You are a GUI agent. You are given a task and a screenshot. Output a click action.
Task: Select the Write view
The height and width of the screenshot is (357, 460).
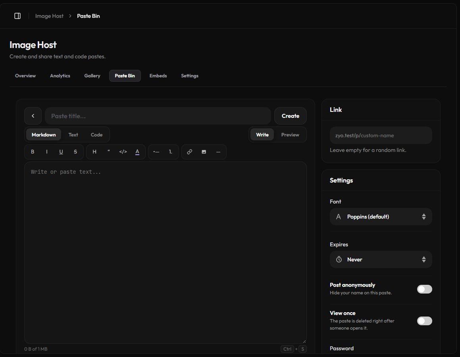point(262,134)
